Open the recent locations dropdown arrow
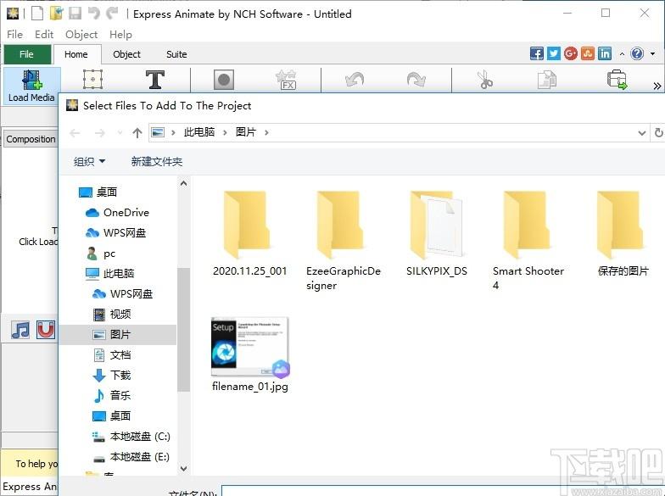The width and height of the screenshot is (665, 496). click(120, 132)
